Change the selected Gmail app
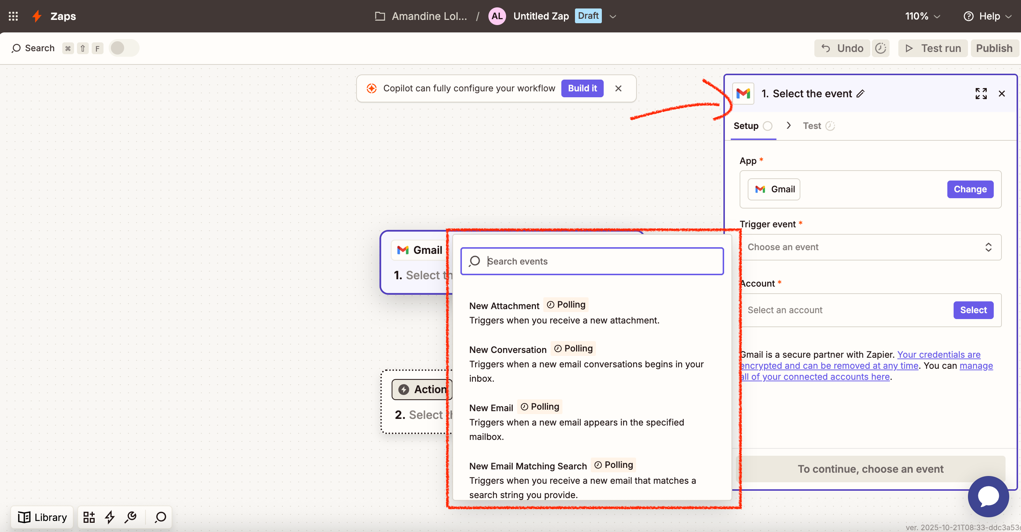The width and height of the screenshot is (1021, 532). click(970, 189)
